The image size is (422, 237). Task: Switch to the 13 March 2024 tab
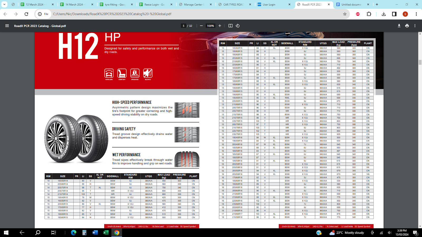pyautogui.click(x=37, y=4)
